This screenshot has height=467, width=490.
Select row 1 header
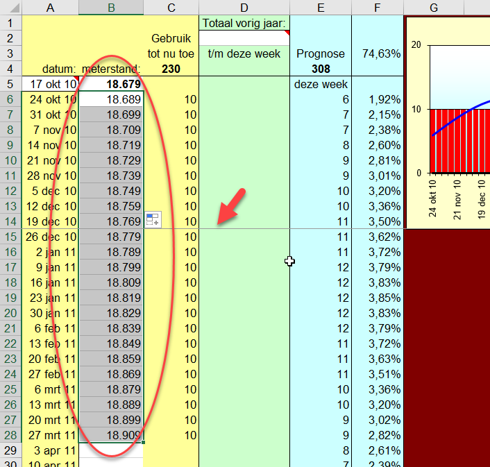point(10,23)
